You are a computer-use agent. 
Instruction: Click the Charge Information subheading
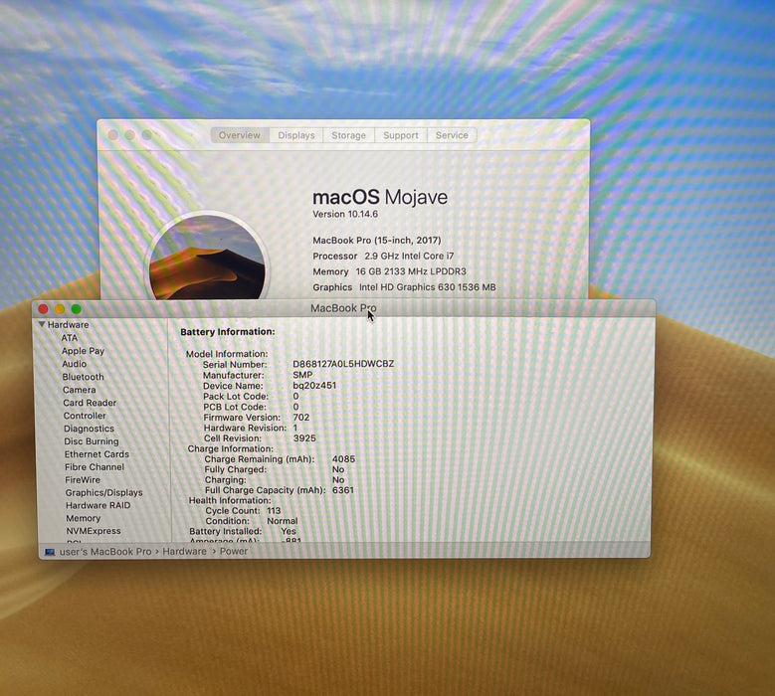(x=231, y=448)
